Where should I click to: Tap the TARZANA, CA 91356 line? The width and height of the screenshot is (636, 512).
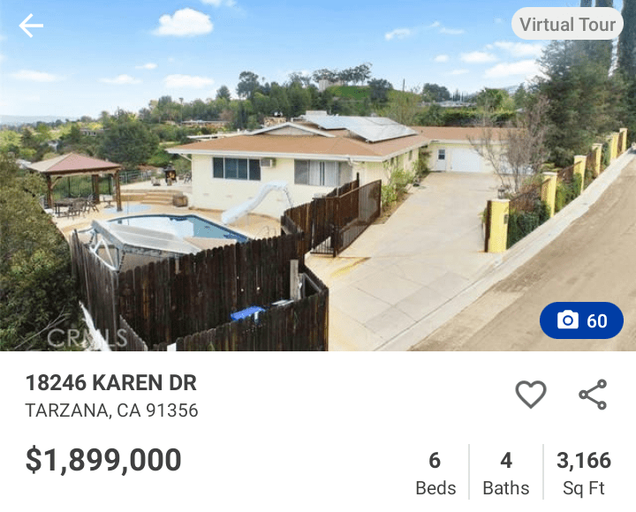coord(111,410)
